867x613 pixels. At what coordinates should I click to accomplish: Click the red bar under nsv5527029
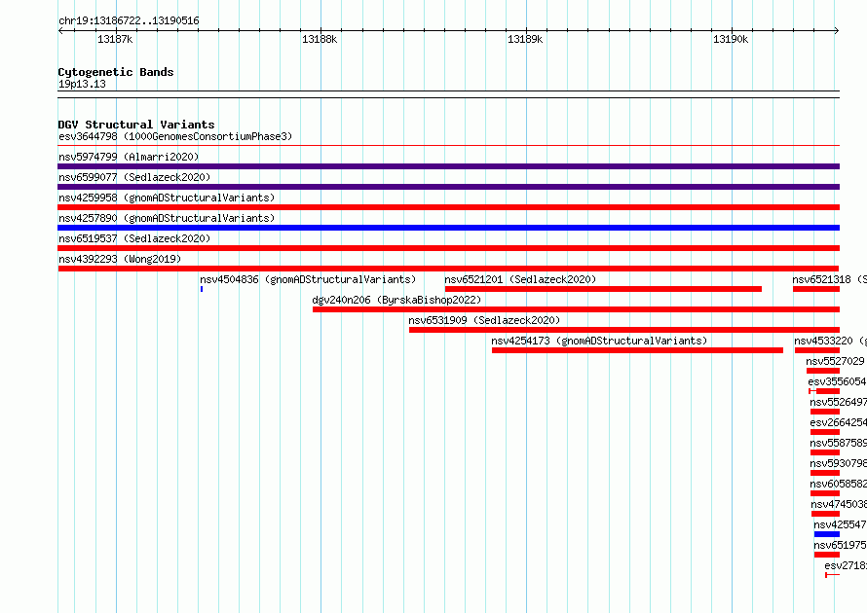coord(823,371)
